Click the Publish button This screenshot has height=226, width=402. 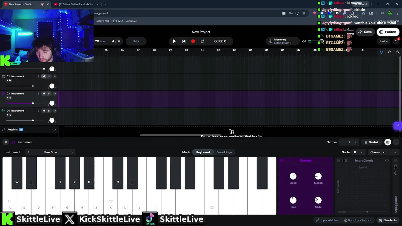point(388,32)
